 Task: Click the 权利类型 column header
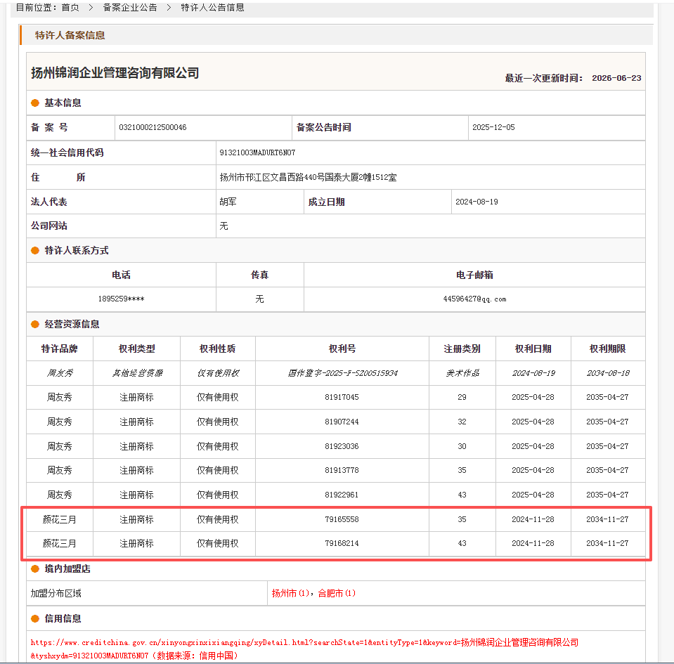[136, 349]
